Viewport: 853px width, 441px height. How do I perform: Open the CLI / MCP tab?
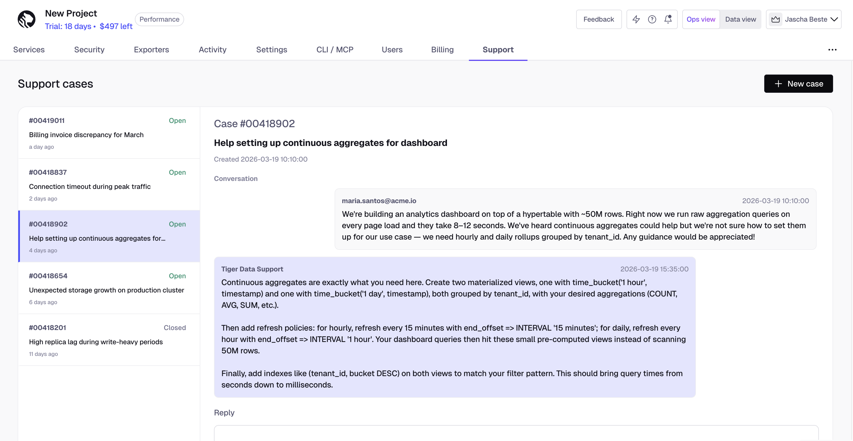[335, 50]
